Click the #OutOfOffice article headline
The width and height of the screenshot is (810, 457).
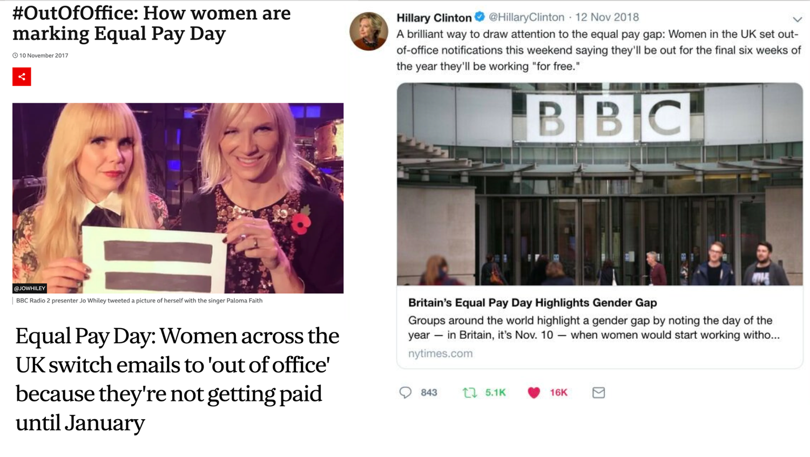pyautogui.click(x=151, y=23)
